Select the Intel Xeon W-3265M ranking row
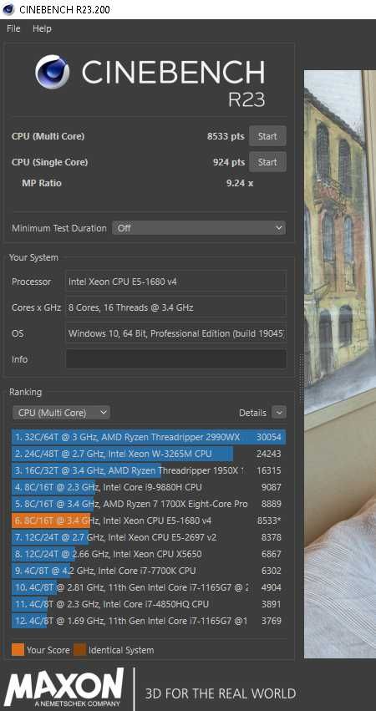Image resolution: width=376 pixels, height=711 pixels. click(149, 454)
